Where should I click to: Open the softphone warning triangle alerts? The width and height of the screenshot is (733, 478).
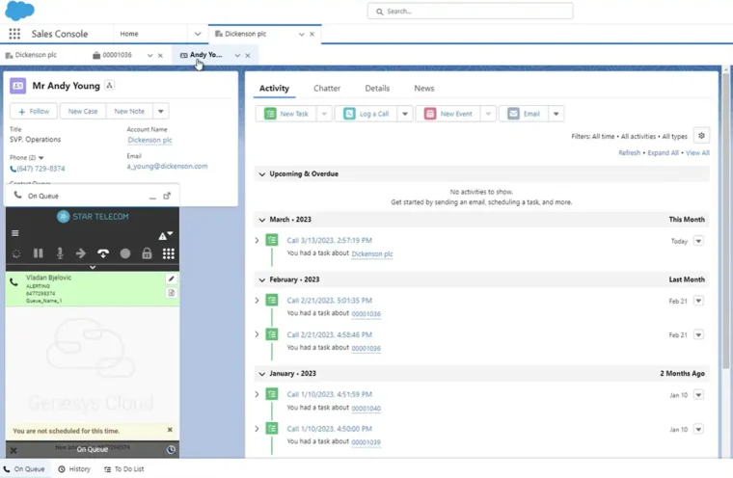[165, 235]
